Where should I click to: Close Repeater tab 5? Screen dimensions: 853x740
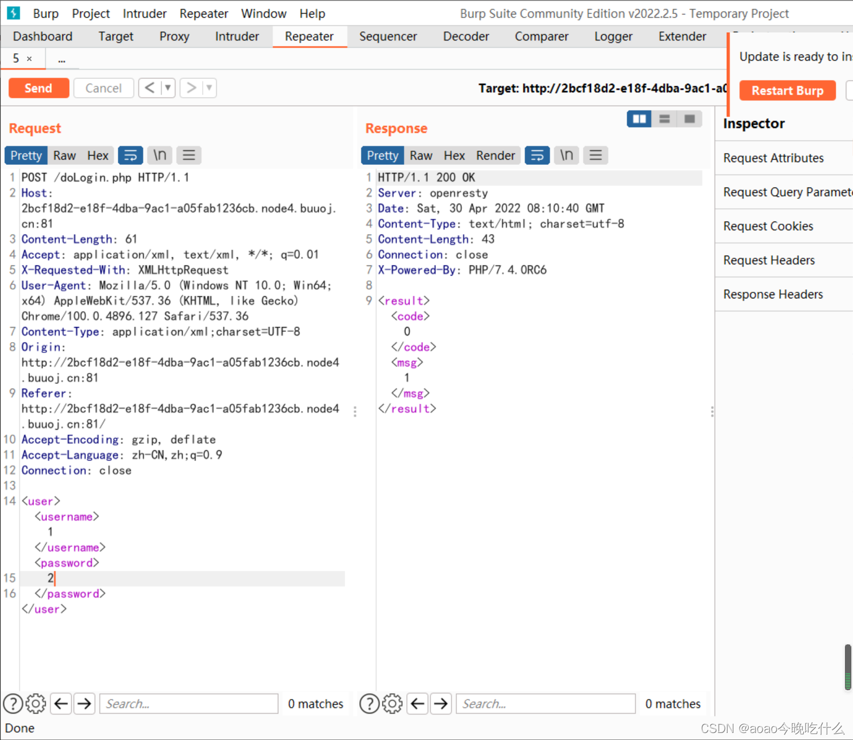click(x=30, y=59)
